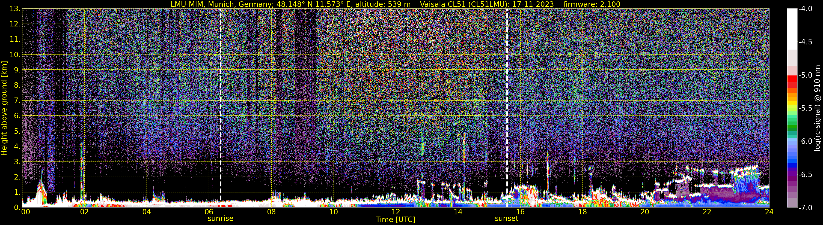Screen dimensions: 823x225
Task: Click the time axis tick label '22'
Action: click(x=707, y=212)
